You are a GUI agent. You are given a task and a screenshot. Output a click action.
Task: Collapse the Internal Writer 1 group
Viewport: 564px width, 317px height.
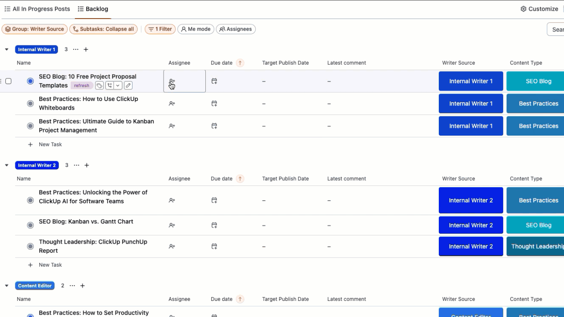pos(7,49)
